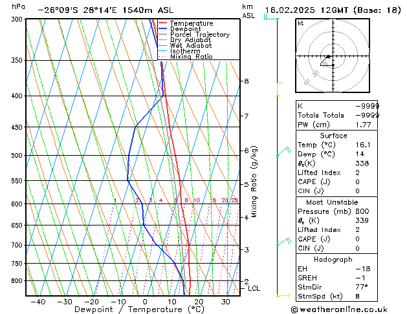Image resolution: width=407 pixels, height=314 pixels.
Task: Click the Mixing Ratio legend entry
Action: [x=191, y=57]
